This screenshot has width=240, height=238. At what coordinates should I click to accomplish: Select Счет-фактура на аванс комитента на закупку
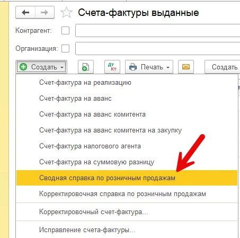(127, 130)
